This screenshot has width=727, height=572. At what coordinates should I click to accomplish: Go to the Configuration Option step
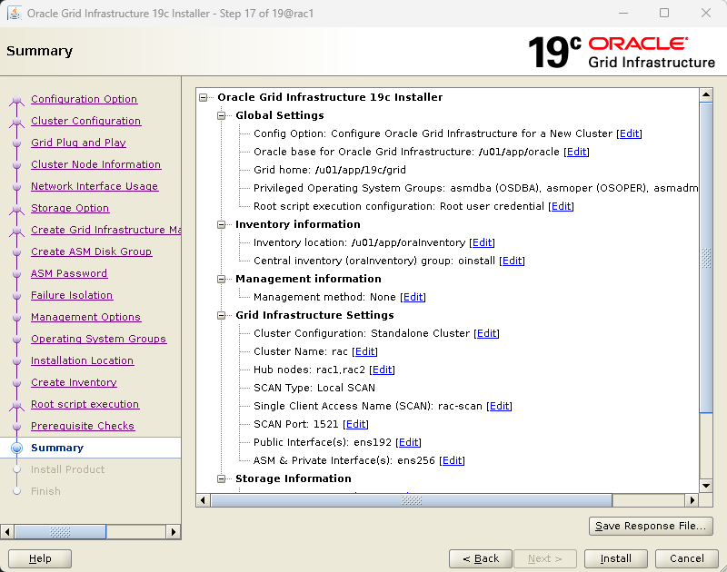pyautogui.click(x=84, y=99)
